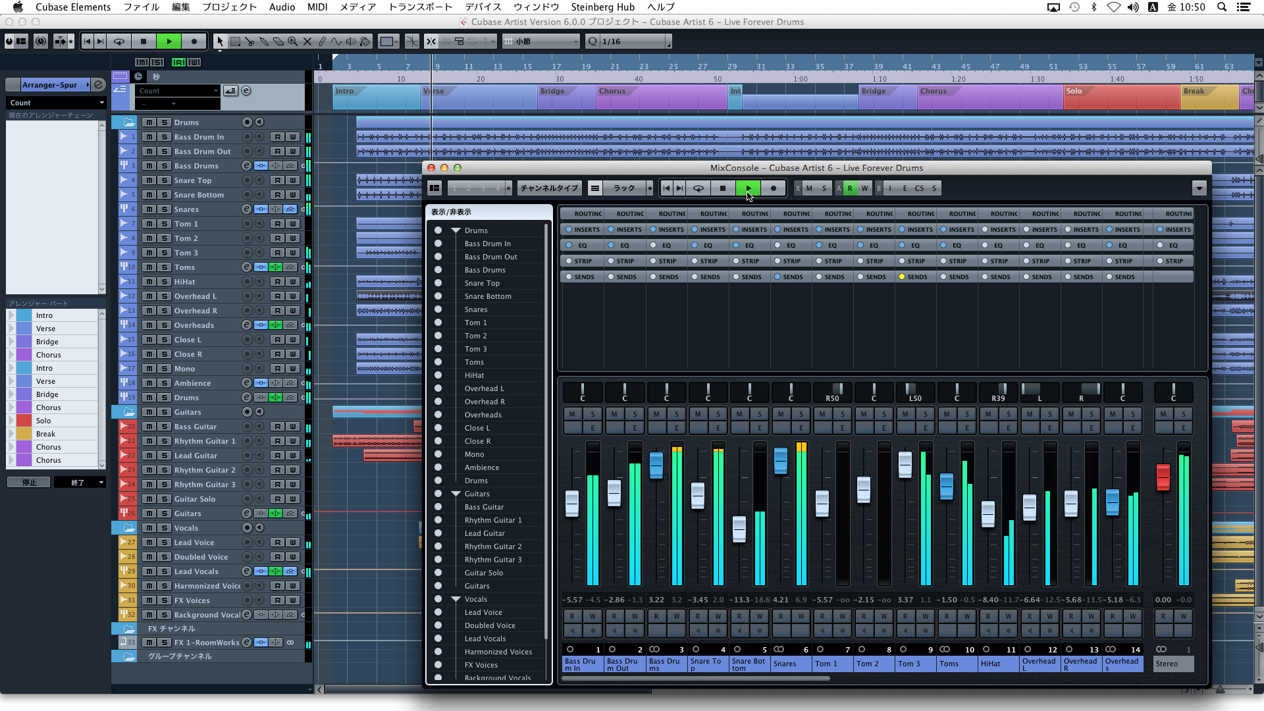The width and height of the screenshot is (1264, 711).
Task: Solo the Snare Top track
Action: point(165,180)
